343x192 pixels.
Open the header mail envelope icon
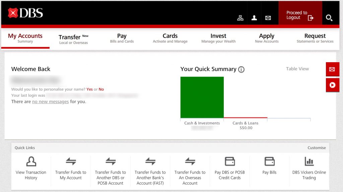(x=268, y=18)
